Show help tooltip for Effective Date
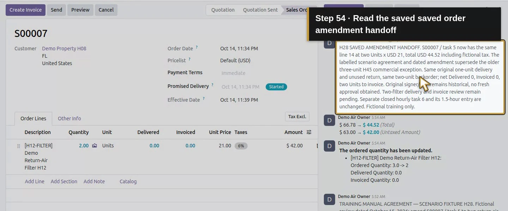The image size is (508, 211). (204, 98)
